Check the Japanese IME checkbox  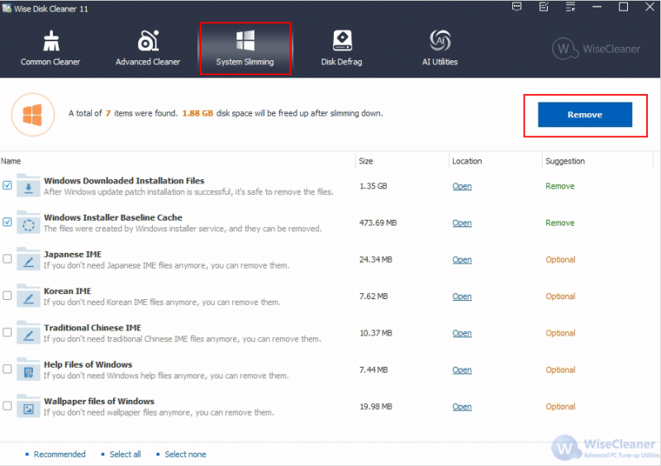pyautogui.click(x=7, y=259)
